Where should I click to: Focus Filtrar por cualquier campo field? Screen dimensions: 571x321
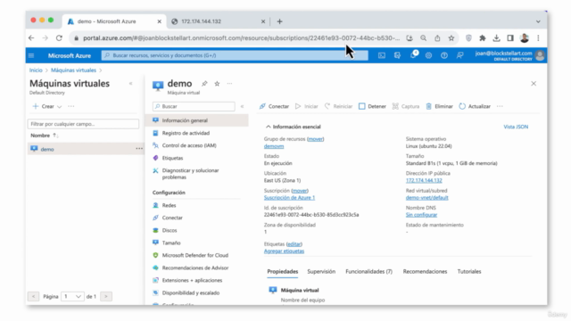pyautogui.click(x=83, y=124)
